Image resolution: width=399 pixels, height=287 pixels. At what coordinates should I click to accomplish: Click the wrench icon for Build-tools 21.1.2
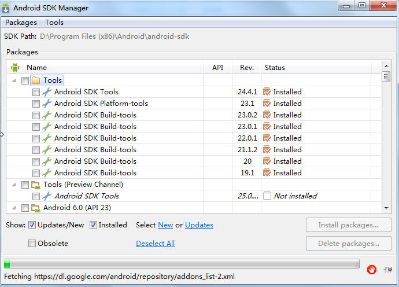point(47,150)
